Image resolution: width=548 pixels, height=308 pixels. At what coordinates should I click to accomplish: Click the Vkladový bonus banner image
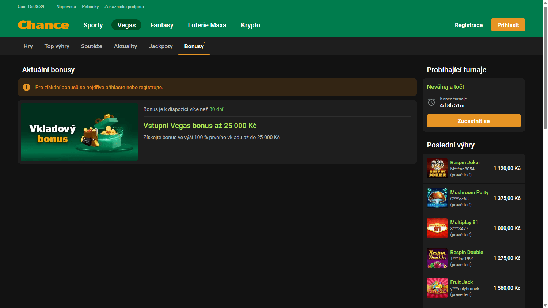coord(79,132)
